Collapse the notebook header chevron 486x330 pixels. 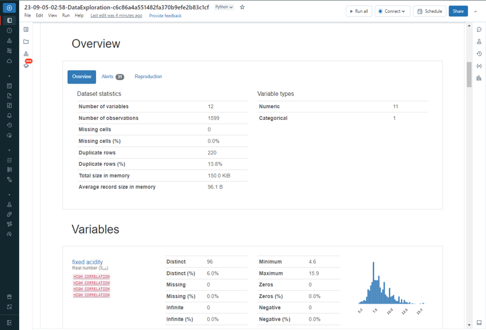click(476, 11)
